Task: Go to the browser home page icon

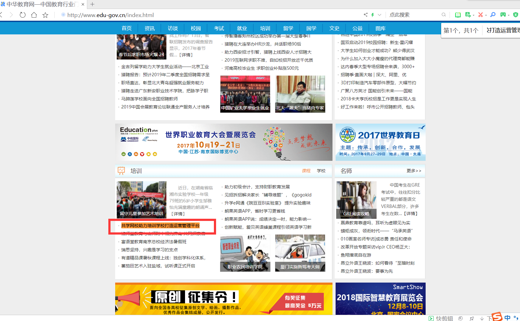Action: [x=34, y=15]
